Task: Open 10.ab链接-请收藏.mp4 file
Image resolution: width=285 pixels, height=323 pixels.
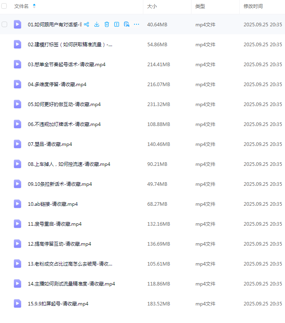Action: coord(53,204)
